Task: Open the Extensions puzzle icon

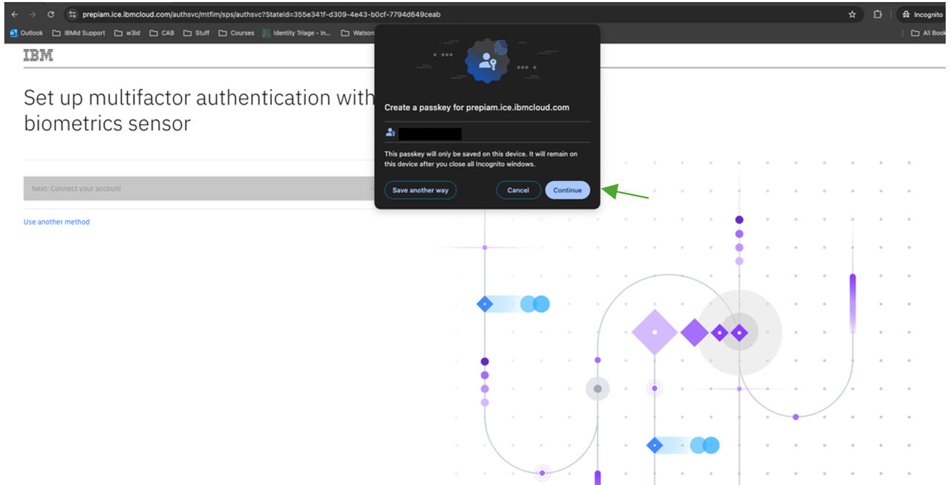Action: click(877, 14)
